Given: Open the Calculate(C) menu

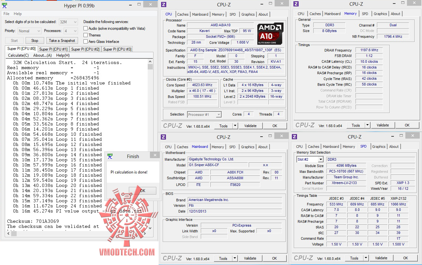Looking at the screenshot, I should tap(18, 55).
